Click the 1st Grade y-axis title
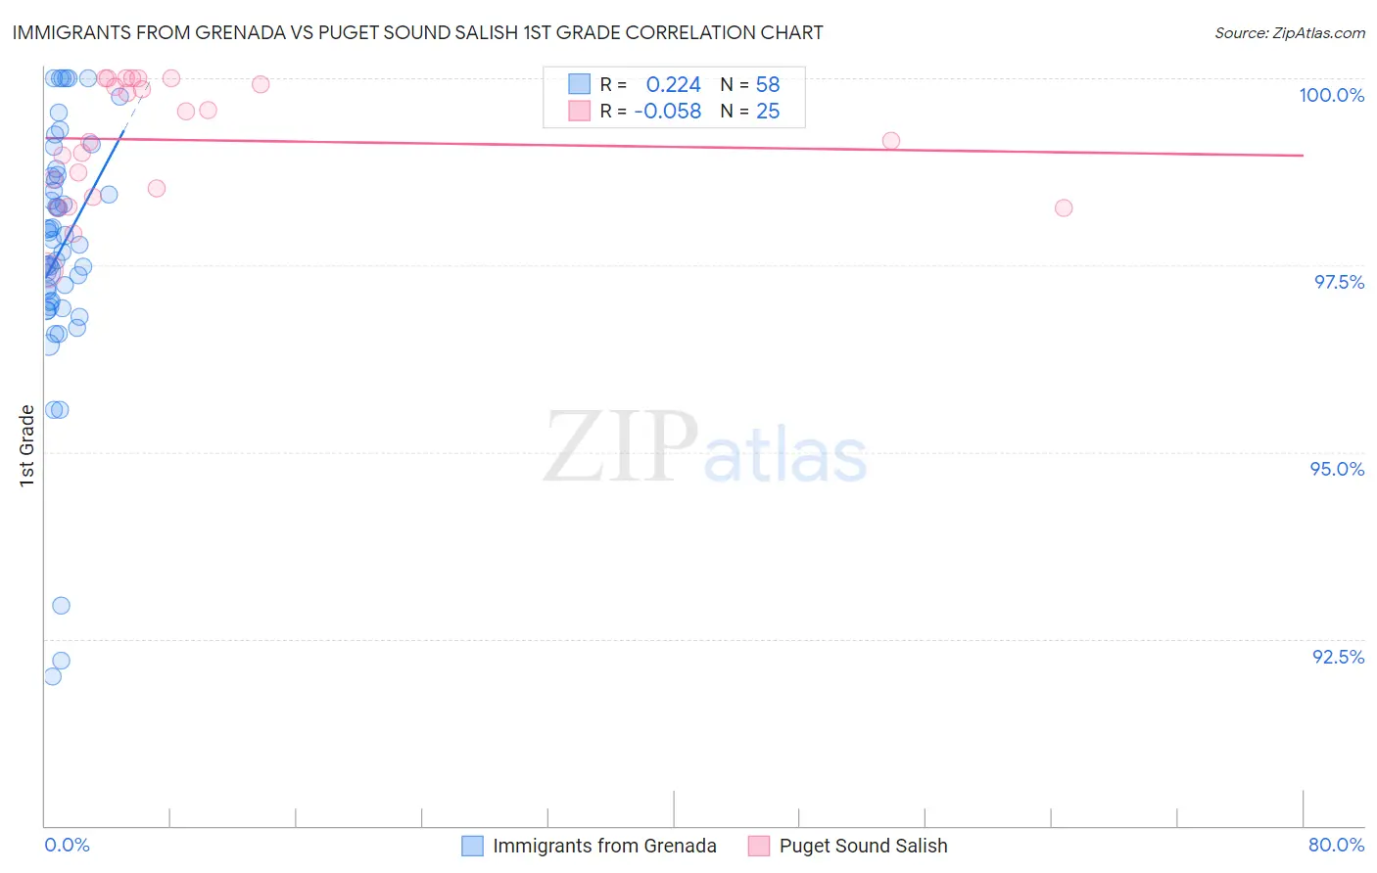1377x873 pixels. [x=27, y=445]
